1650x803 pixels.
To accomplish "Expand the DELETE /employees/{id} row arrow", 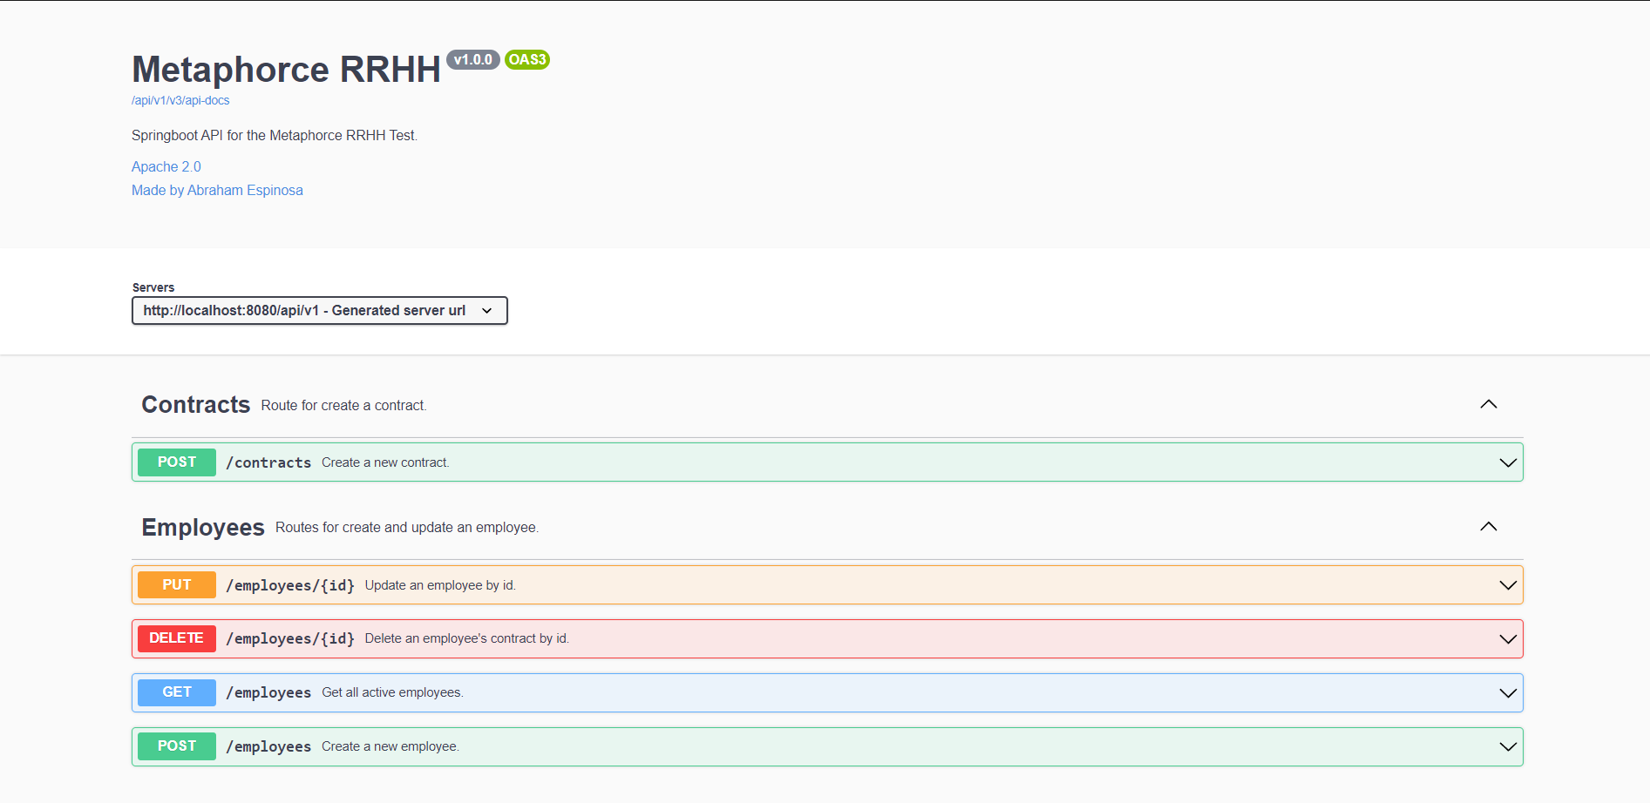I will pos(1508,639).
